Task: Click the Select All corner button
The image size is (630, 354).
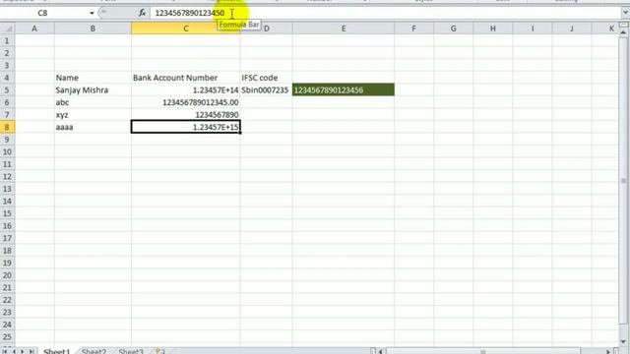Action: pyautogui.click(x=7, y=29)
